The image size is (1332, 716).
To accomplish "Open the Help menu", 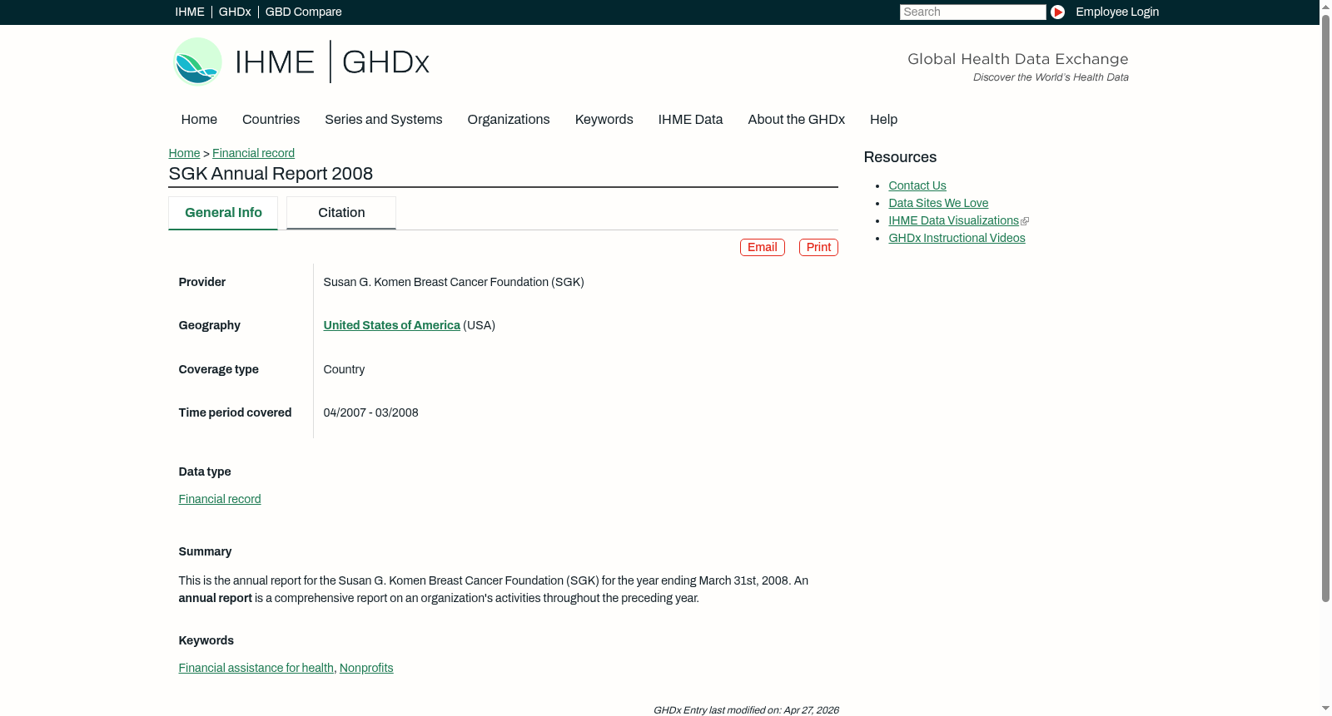I will coord(883,120).
